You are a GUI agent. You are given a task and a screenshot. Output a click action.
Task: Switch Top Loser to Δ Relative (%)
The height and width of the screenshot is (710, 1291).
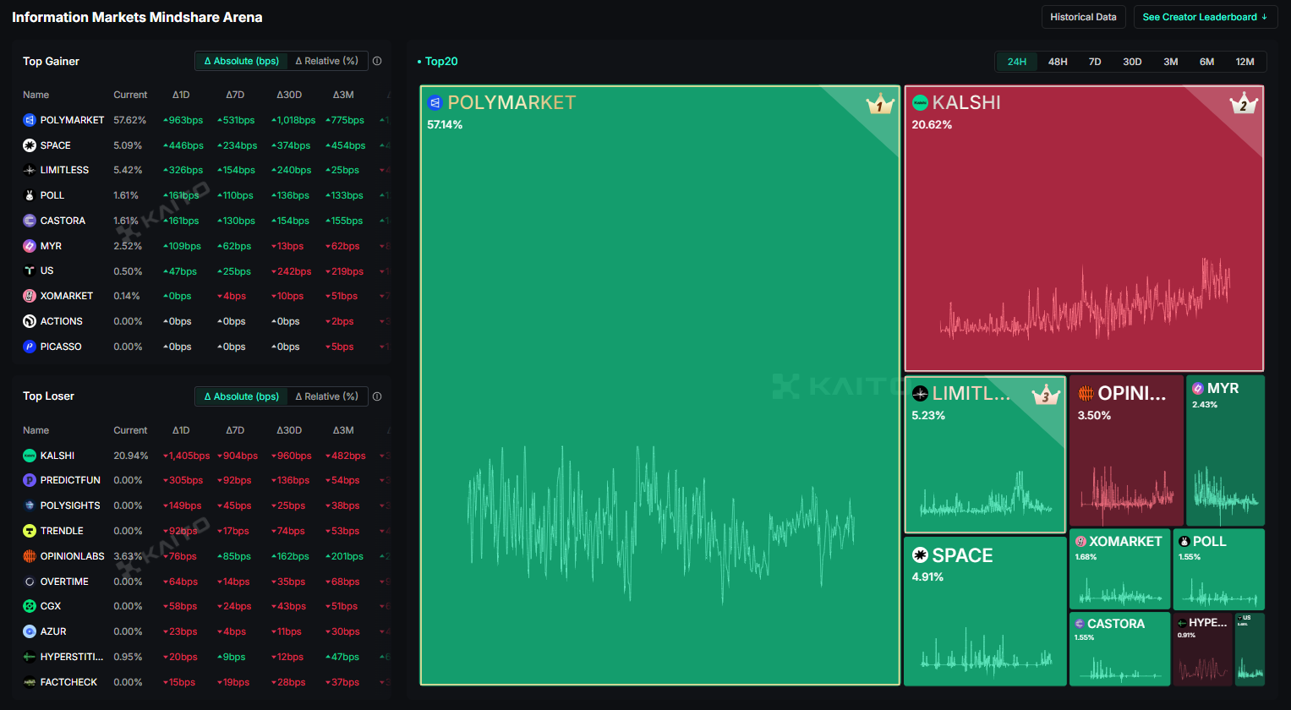[326, 396]
